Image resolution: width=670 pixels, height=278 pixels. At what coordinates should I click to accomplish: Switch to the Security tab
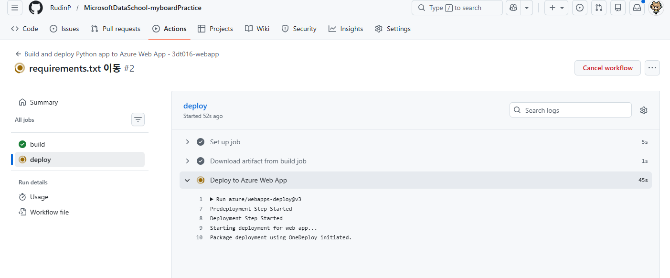(299, 29)
